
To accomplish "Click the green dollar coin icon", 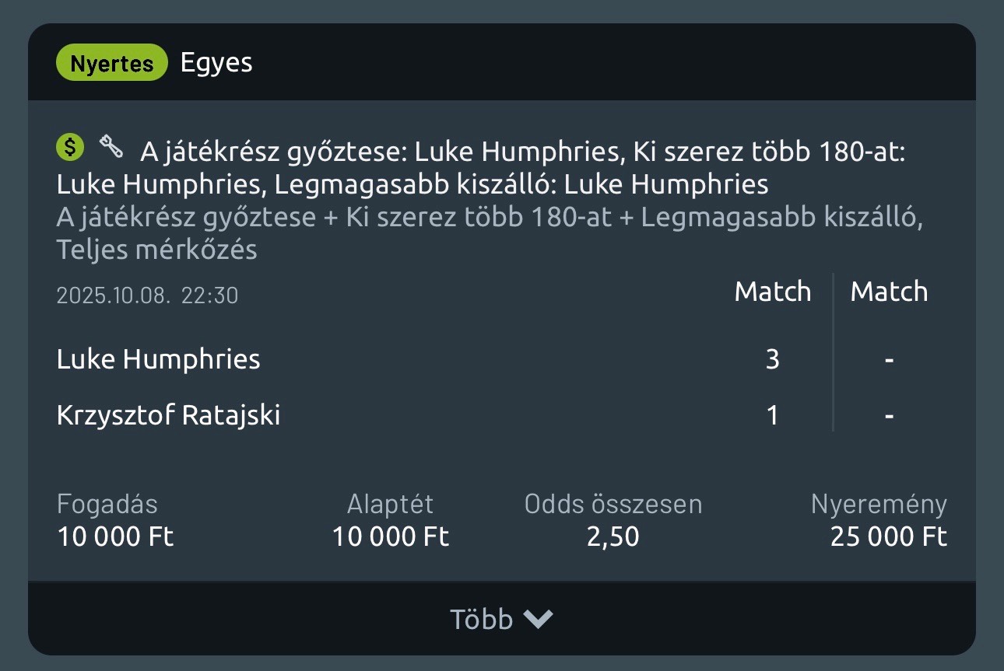I will tap(70, 147).
